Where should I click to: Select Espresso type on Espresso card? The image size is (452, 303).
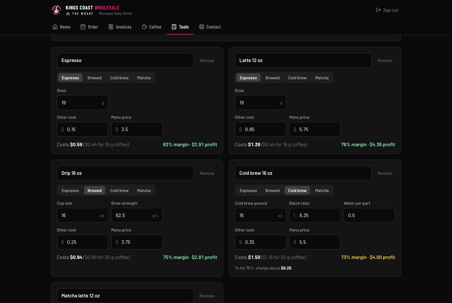70,78
